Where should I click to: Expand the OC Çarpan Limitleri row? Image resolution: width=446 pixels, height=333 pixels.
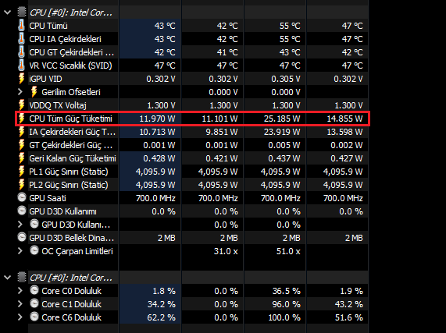tap(20, 251)
